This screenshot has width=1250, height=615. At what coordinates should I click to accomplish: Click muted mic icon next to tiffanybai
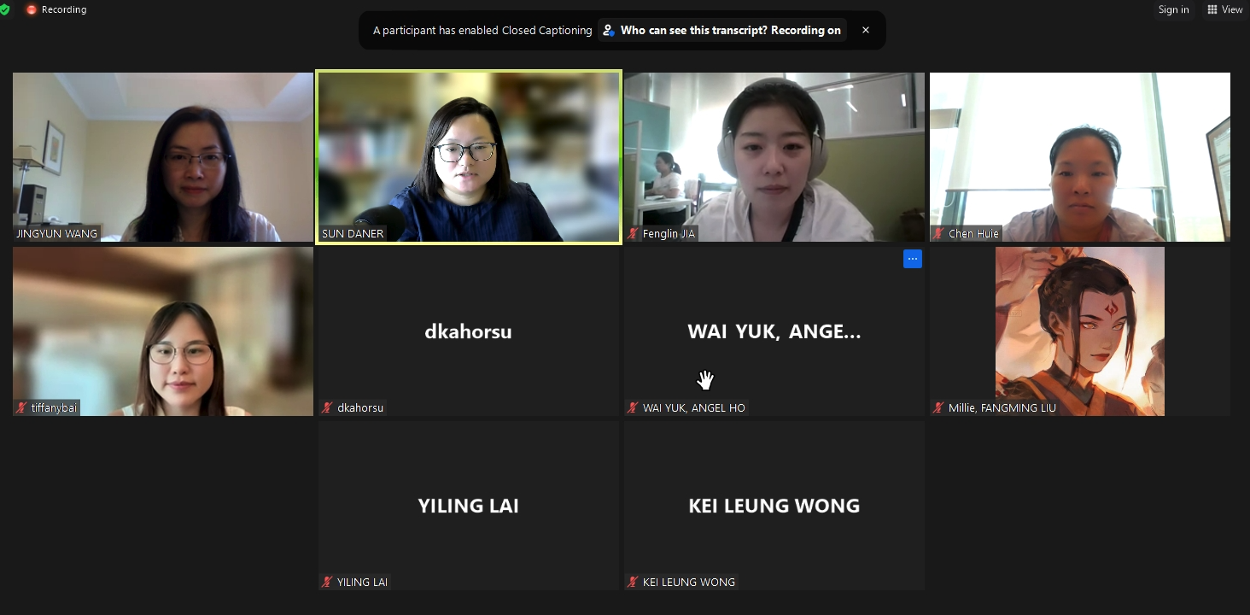click(22, 407)
